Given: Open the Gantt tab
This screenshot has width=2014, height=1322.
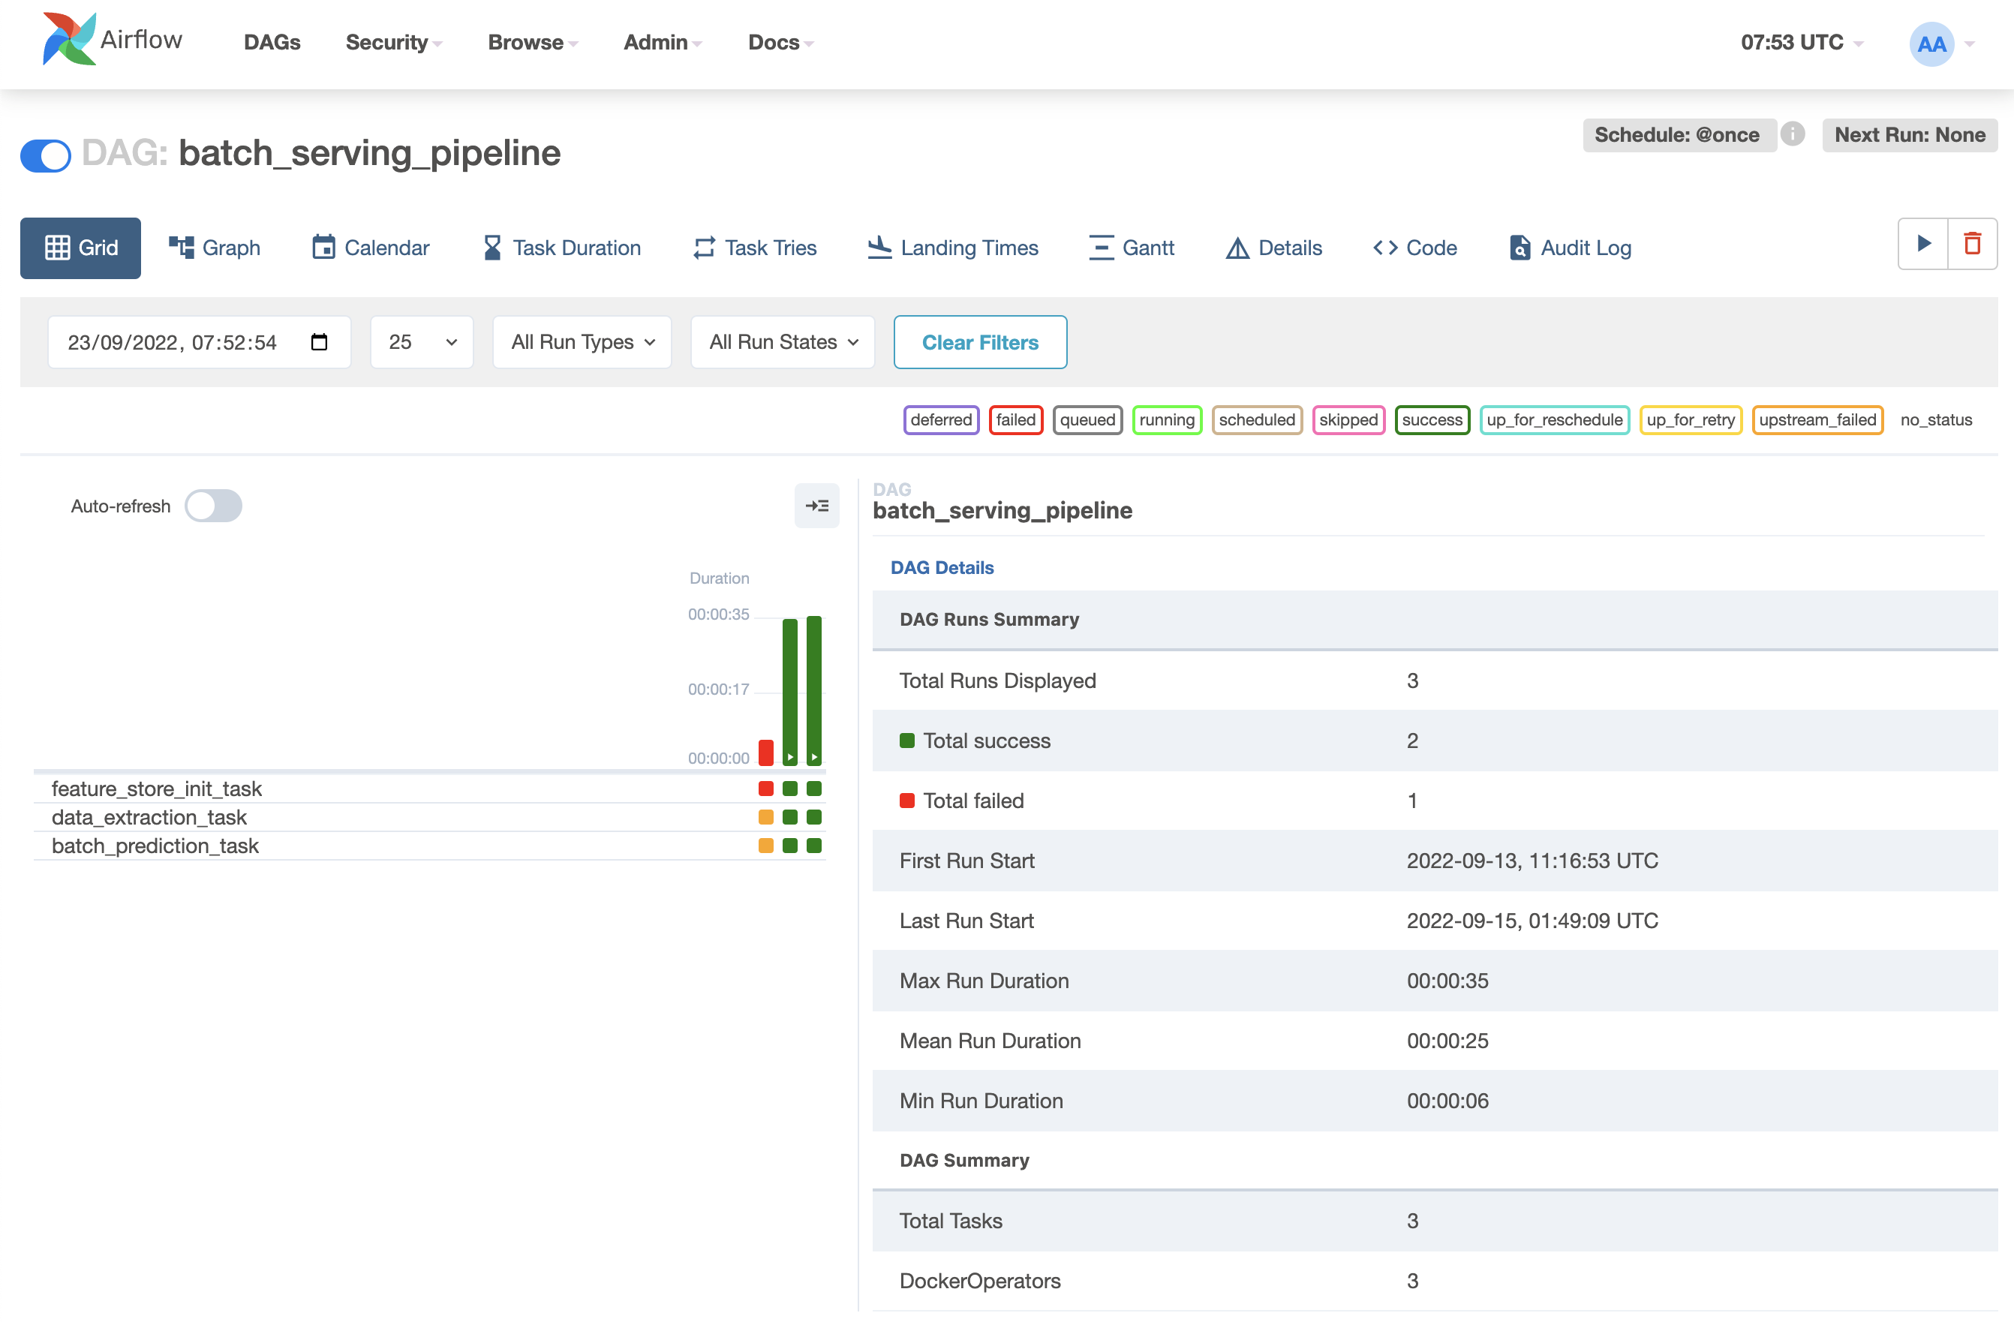Looking at the screenshot, I should click(x=1132, y=247).
